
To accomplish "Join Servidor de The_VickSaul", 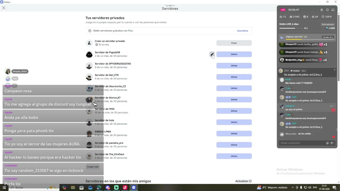I will click(234, 156).
